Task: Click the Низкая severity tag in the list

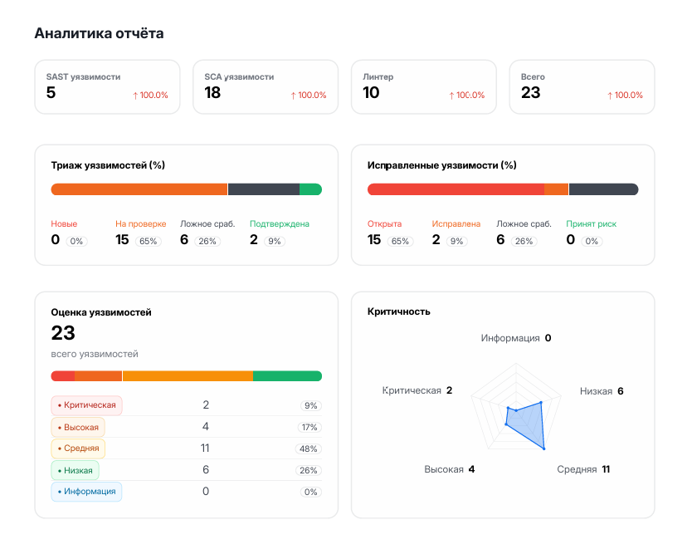Action: pyautogui.click(x=75, y=470)
